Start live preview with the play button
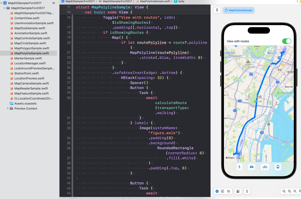 click(x=217, y=191)
